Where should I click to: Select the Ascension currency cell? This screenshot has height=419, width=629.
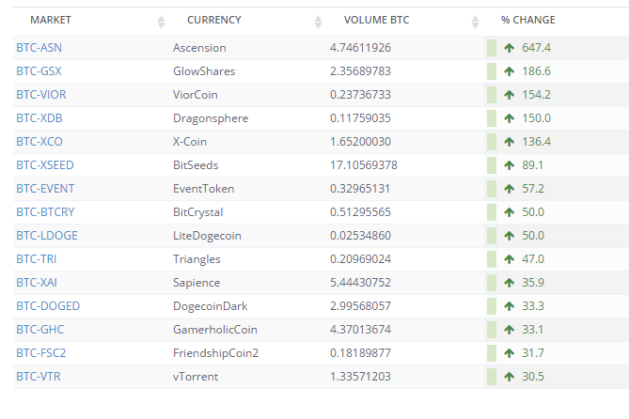click(x=199, y=48)
